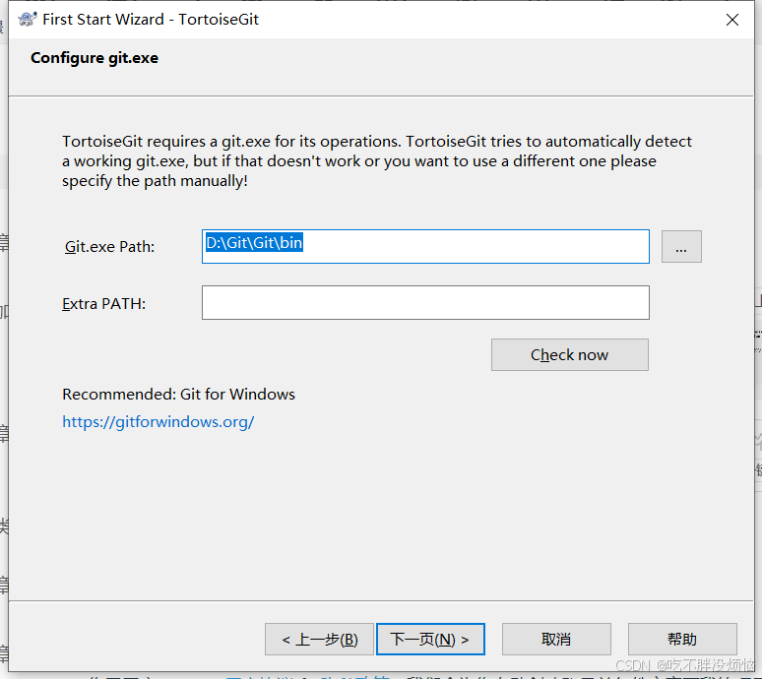Click the 'Recommended: Git for Windows' text
Image resolution: width=762 pixels, height=679 pixels.
pos(178,394)
